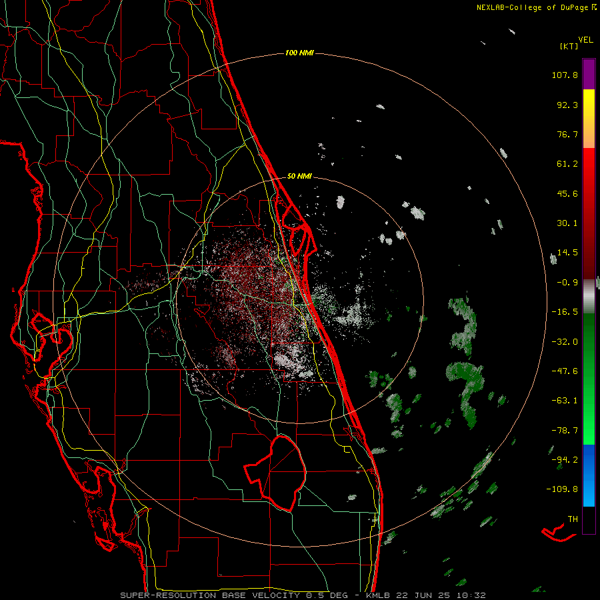Select the -94.2 value on velocity scale
Image resolution: width=600 pixels, height=600 pixels.
565,459
